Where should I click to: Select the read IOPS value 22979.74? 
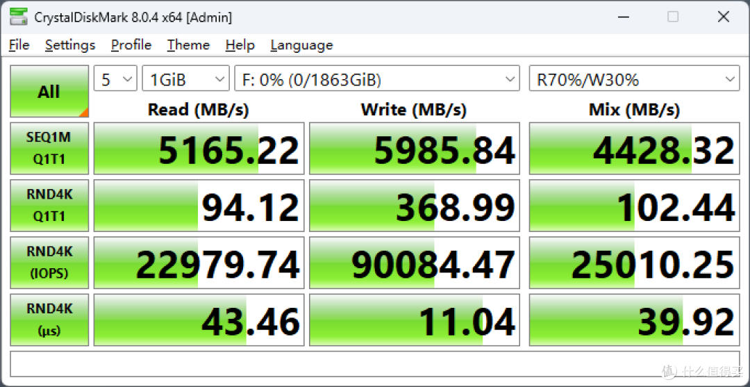click(x=199, y=263)
